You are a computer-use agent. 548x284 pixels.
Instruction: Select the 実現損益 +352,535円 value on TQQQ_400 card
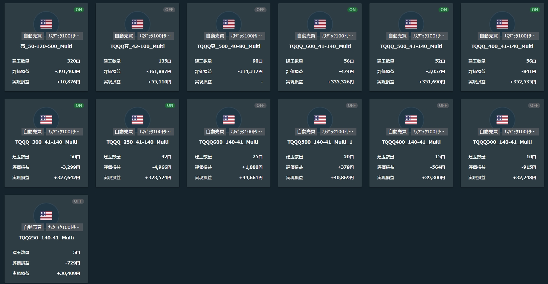tap(523, 82)
